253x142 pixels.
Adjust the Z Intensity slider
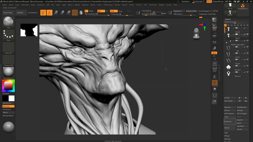[x=122, y=14]
